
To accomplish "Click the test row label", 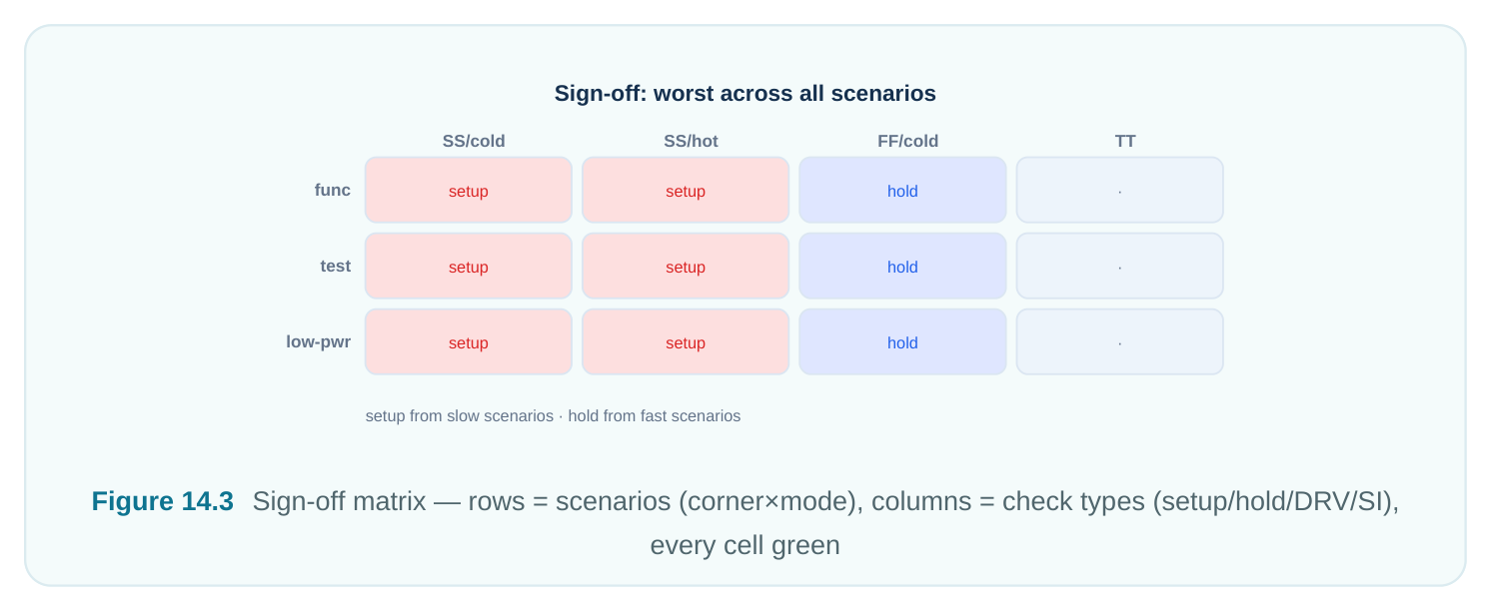I will pos(335,266).
